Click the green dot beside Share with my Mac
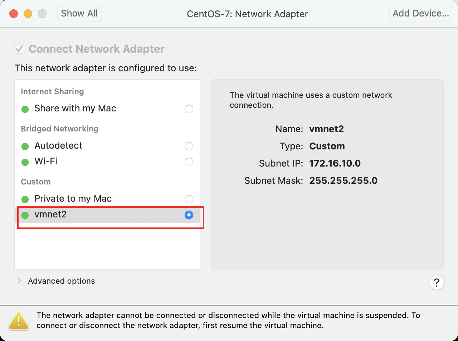This screenshot has width=458, height=341. 25,109
